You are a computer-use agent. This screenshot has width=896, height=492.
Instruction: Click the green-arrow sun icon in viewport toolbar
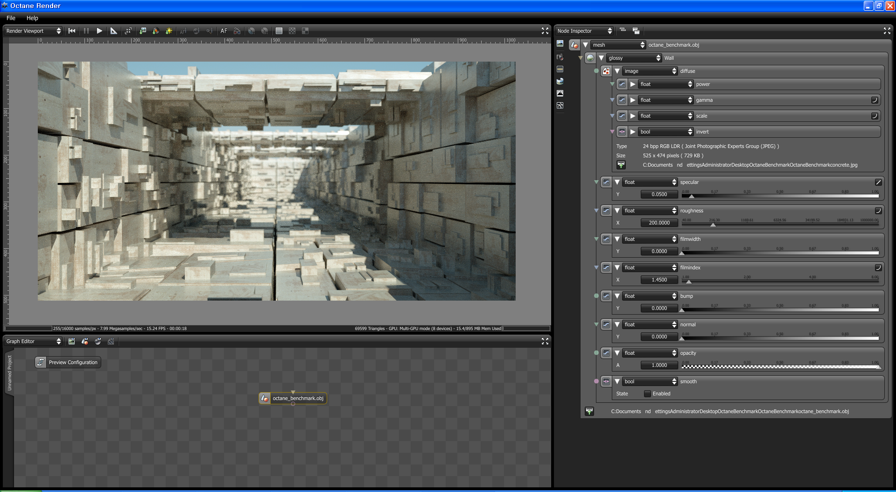pyautogui.click(x=169, y=31)
